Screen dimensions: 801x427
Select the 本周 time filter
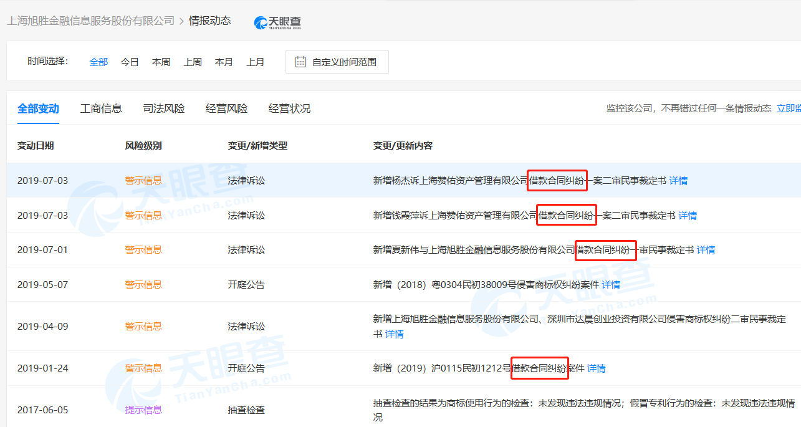[x=161, y=62]
